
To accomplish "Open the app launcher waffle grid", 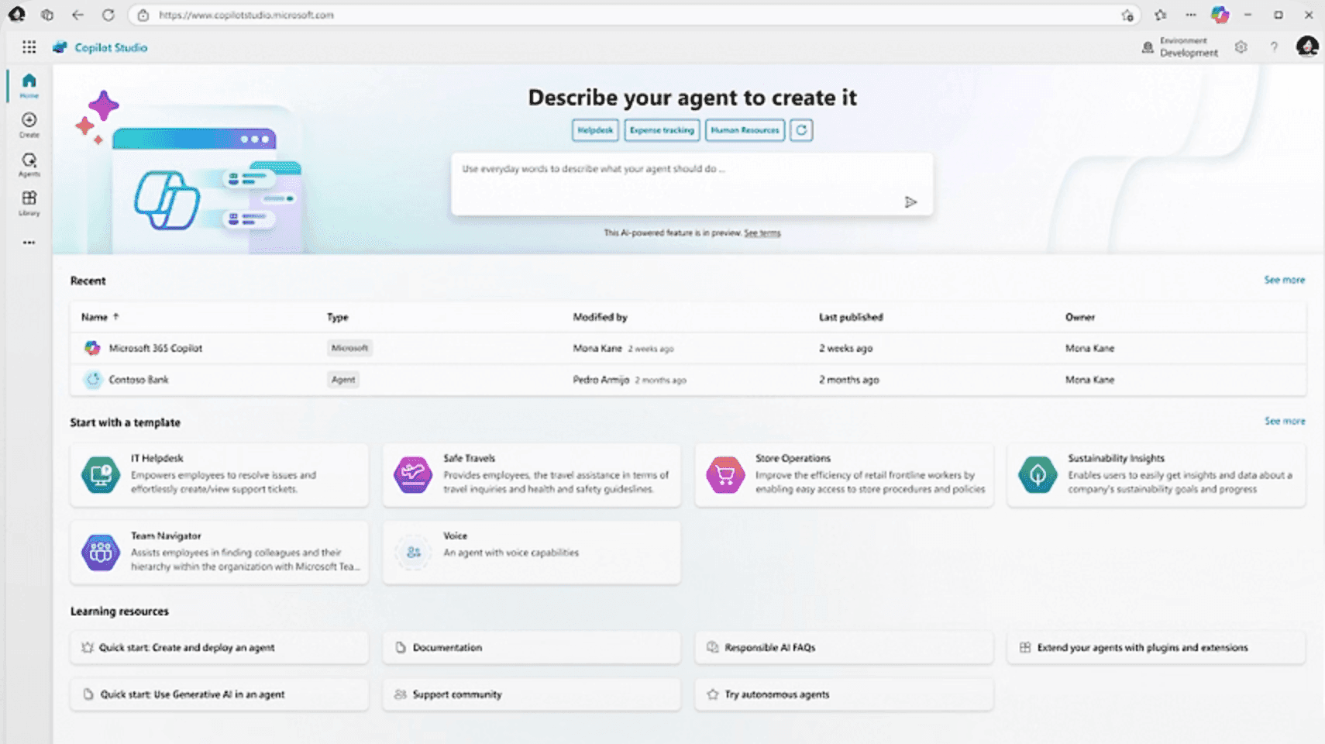I will [29, 47].
